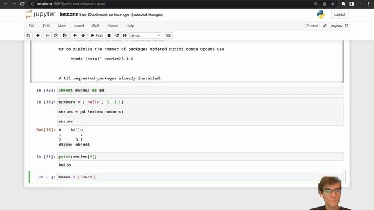Screen dimensions: 374x210
Task: Go back in the browser
Action: click(6, 4)
